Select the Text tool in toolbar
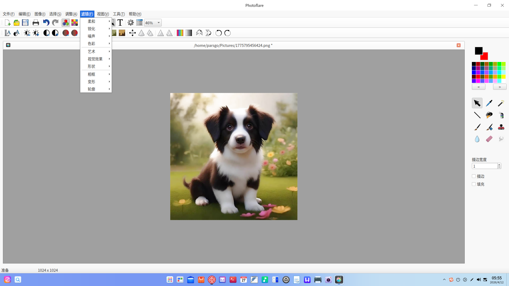The image size is (509, 286). (x=120, y=23)
